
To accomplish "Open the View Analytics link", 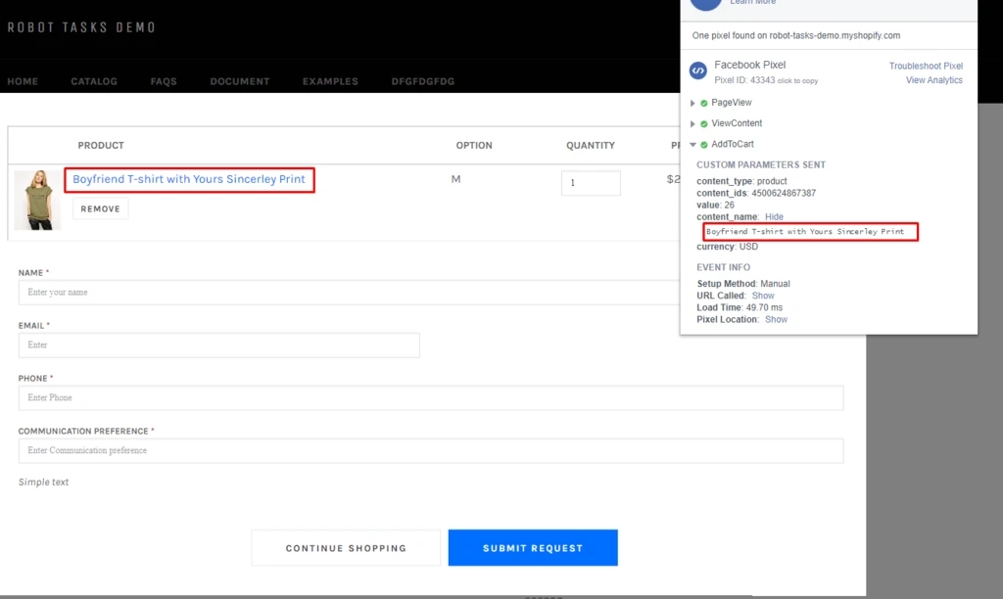I will tap(933, 80).
